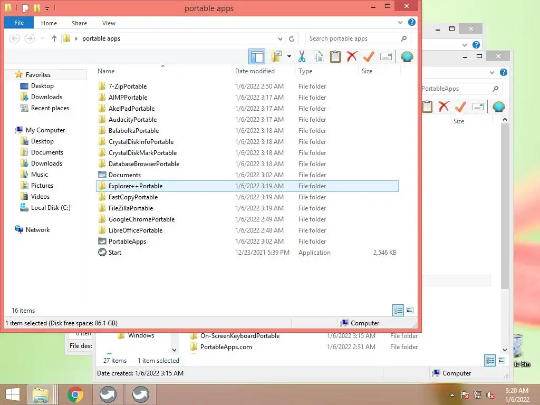540x405 pixels.
Task: Open the Quick Access Toolbar customize dropdown
Action: click(x=47, y=8)
